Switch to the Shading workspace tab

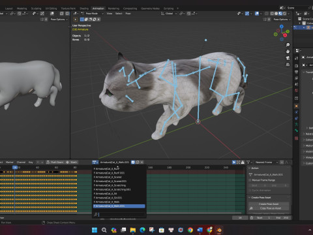pyautogui.click(x=84, y=8)
